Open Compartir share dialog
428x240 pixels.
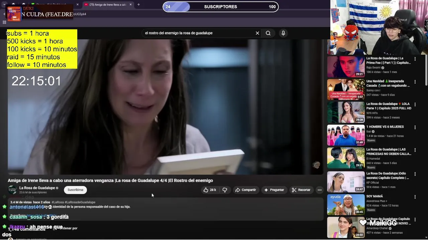coord(245,190)
